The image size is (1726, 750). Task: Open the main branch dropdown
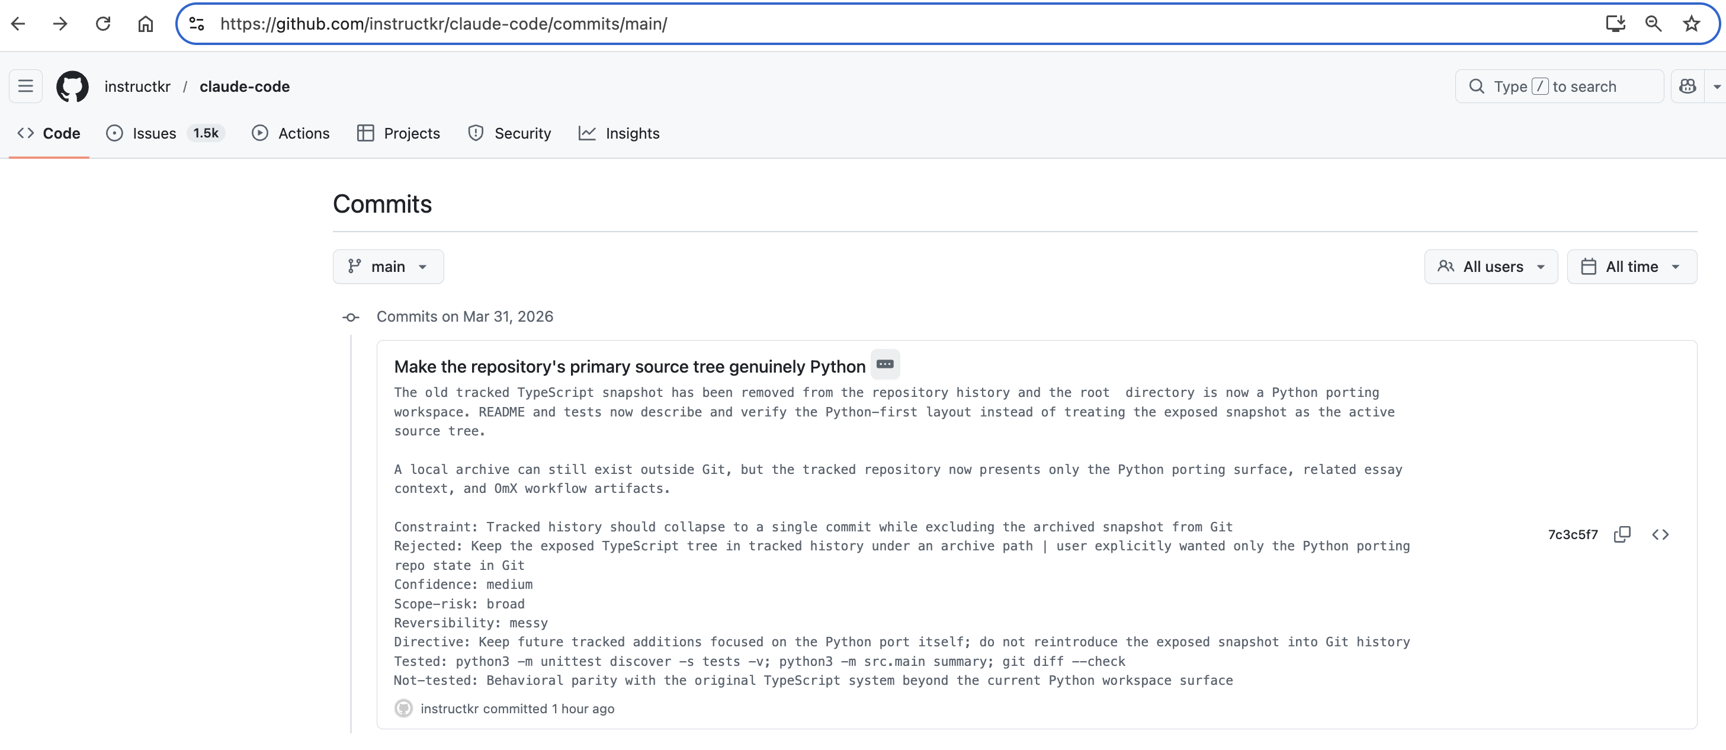388,267
